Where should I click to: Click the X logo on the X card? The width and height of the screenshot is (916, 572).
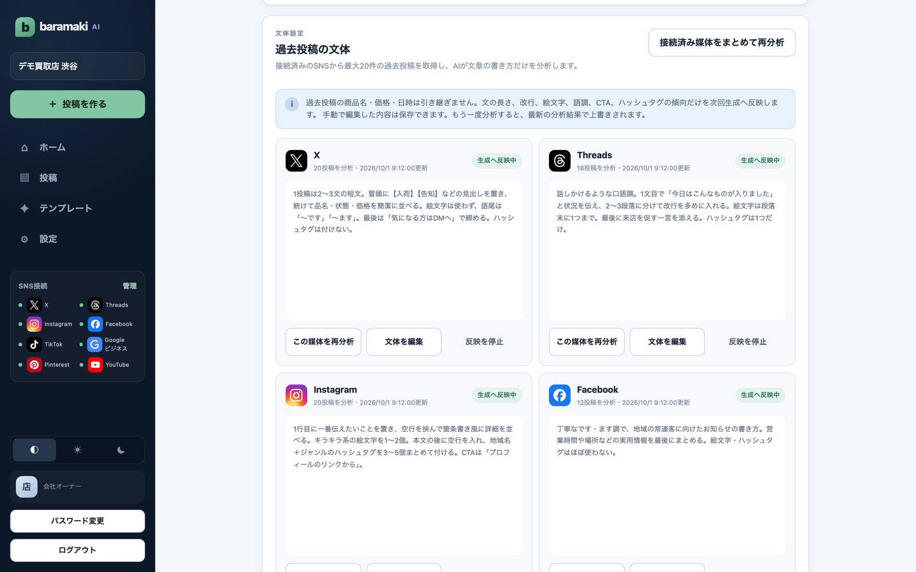pos(297,161)
